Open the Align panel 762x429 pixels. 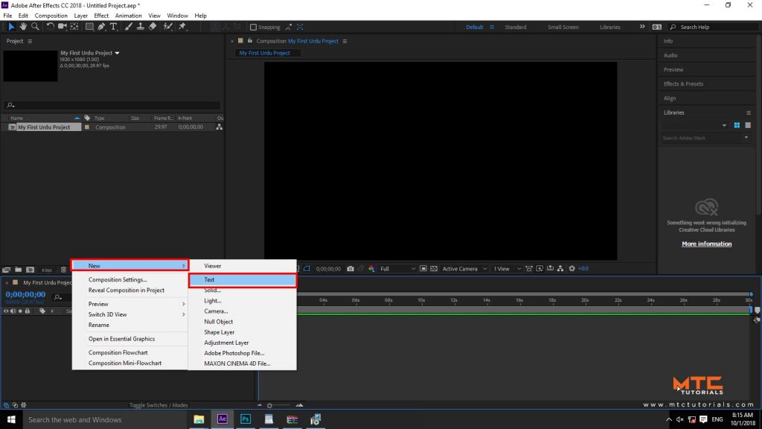tap(670, 98)
